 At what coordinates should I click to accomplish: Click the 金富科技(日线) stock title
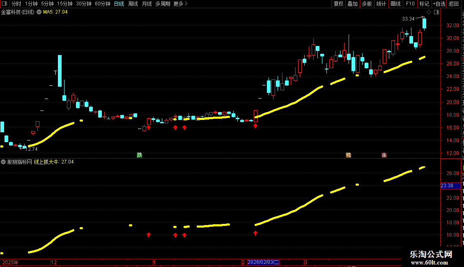18,12
